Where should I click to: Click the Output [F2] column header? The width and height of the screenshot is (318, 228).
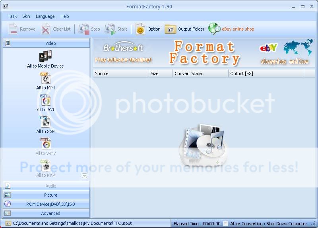pos(266,73)
